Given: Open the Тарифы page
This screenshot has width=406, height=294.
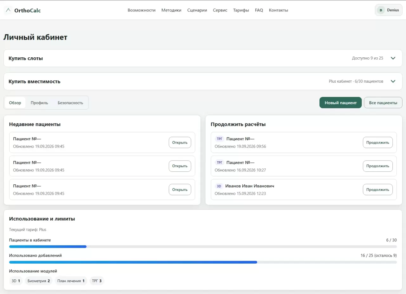Looking at the screenshot, I should pyautogui.click(x=241, y=10).
